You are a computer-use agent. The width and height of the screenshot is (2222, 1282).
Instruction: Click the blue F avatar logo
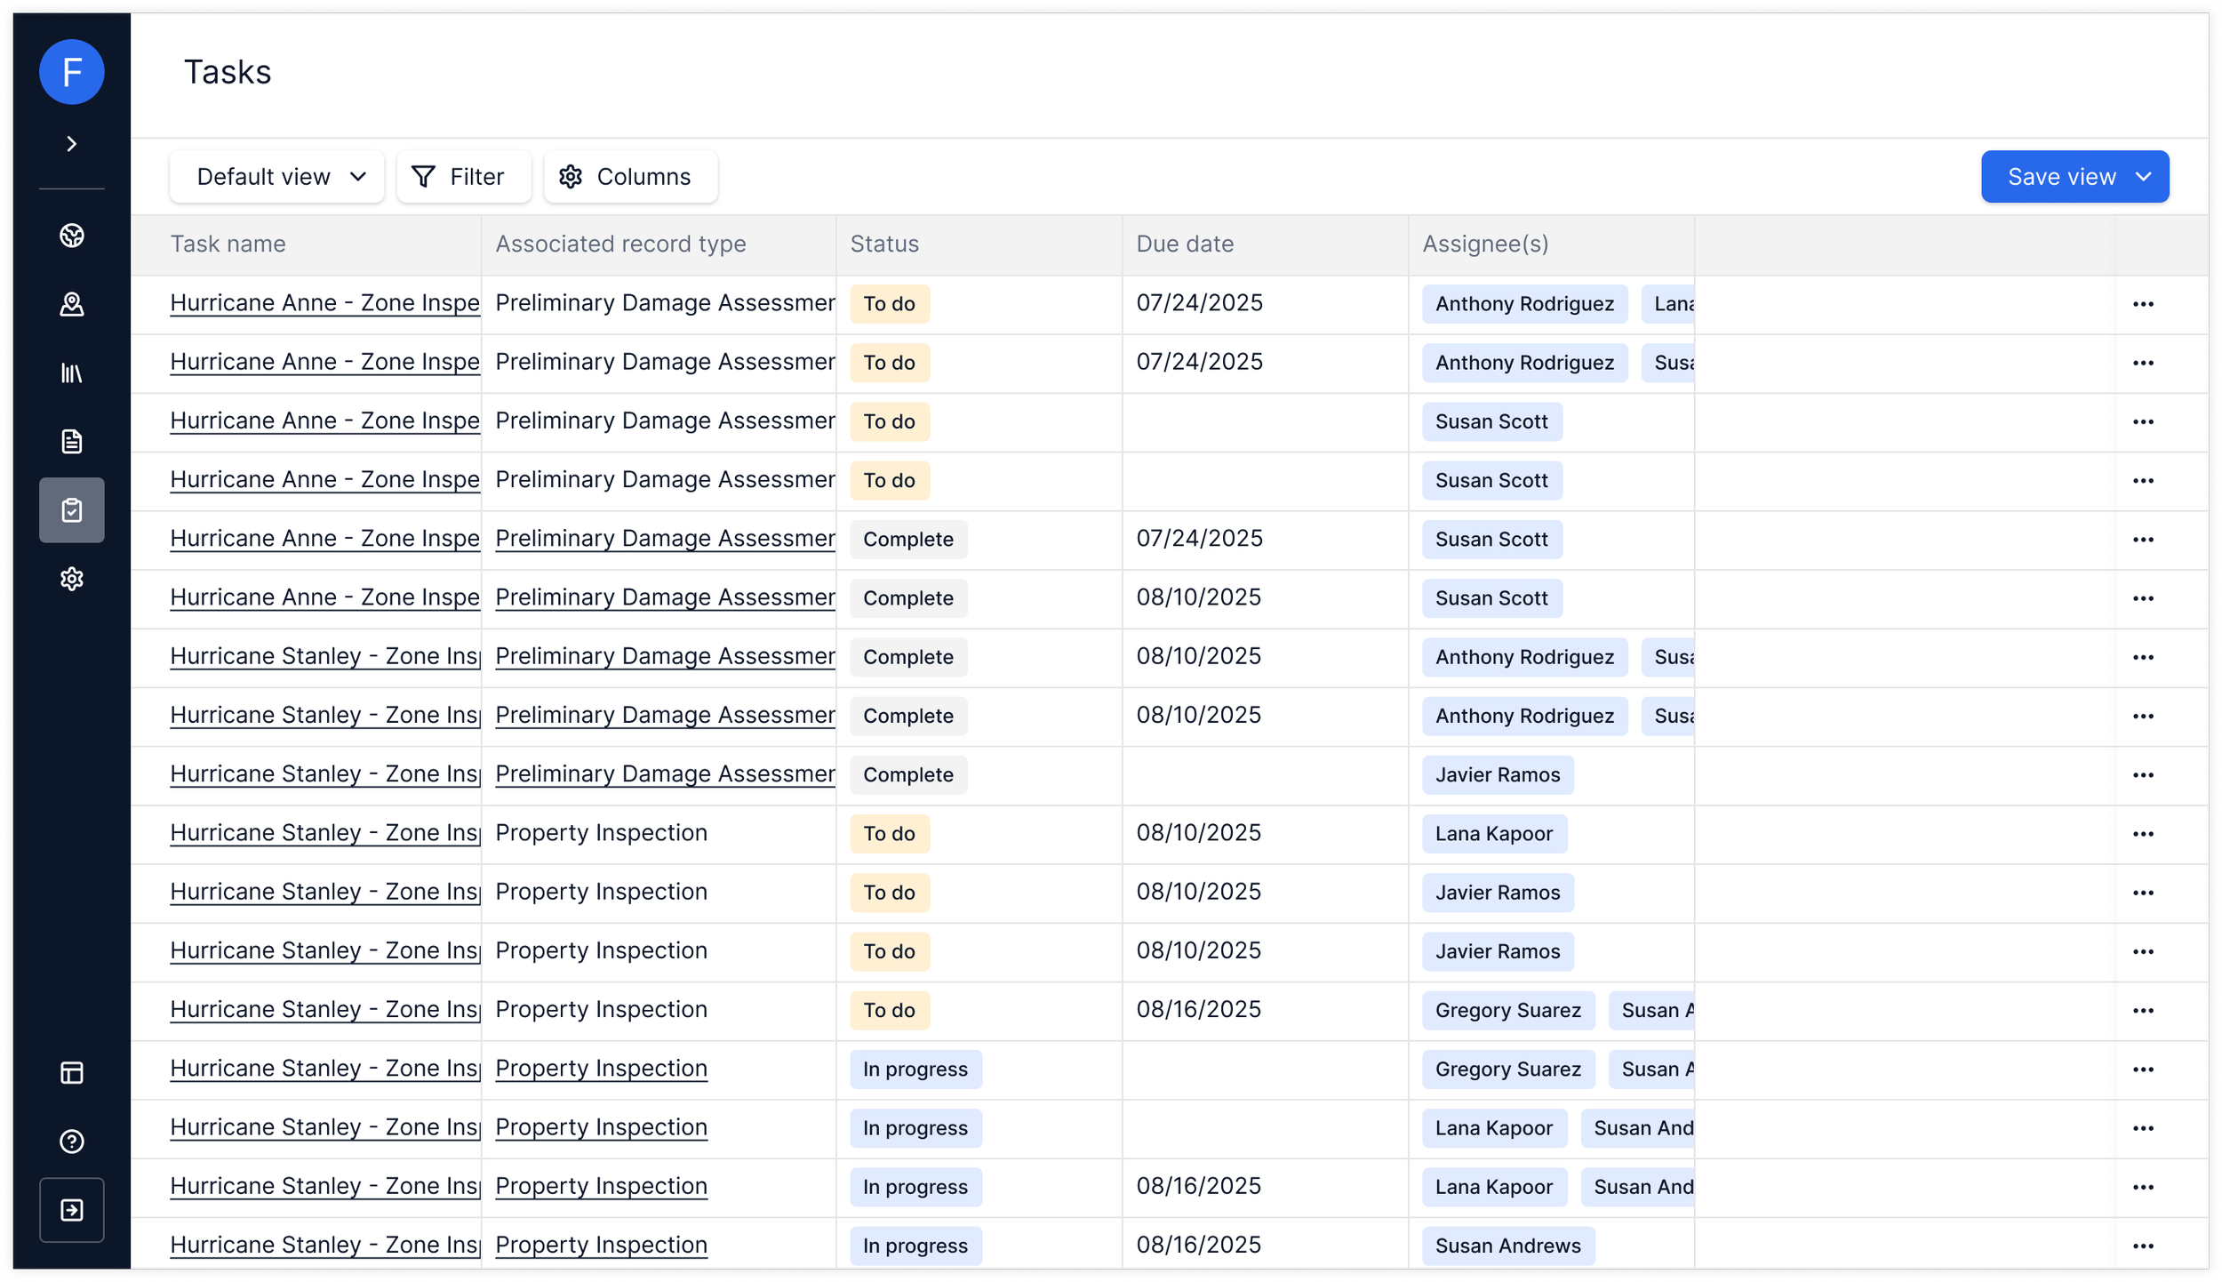72,72
